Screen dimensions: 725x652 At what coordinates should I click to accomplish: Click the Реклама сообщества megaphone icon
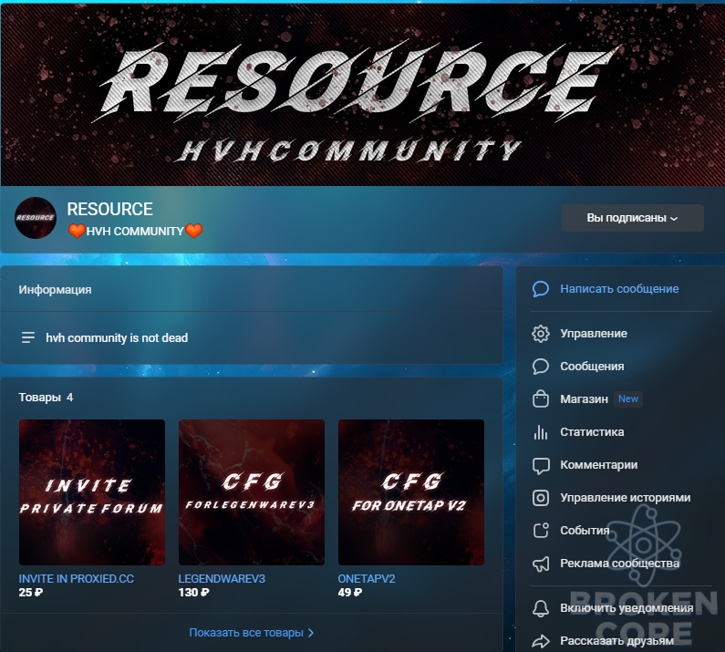[x=541, y=564]
